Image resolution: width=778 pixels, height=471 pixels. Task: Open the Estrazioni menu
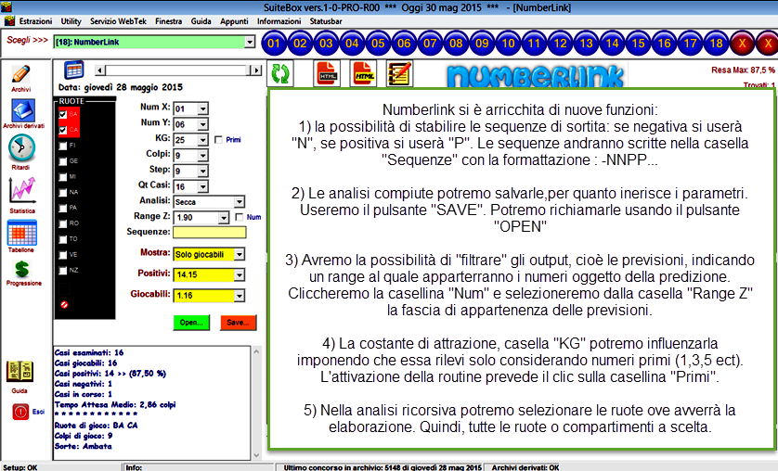point(35,21)
